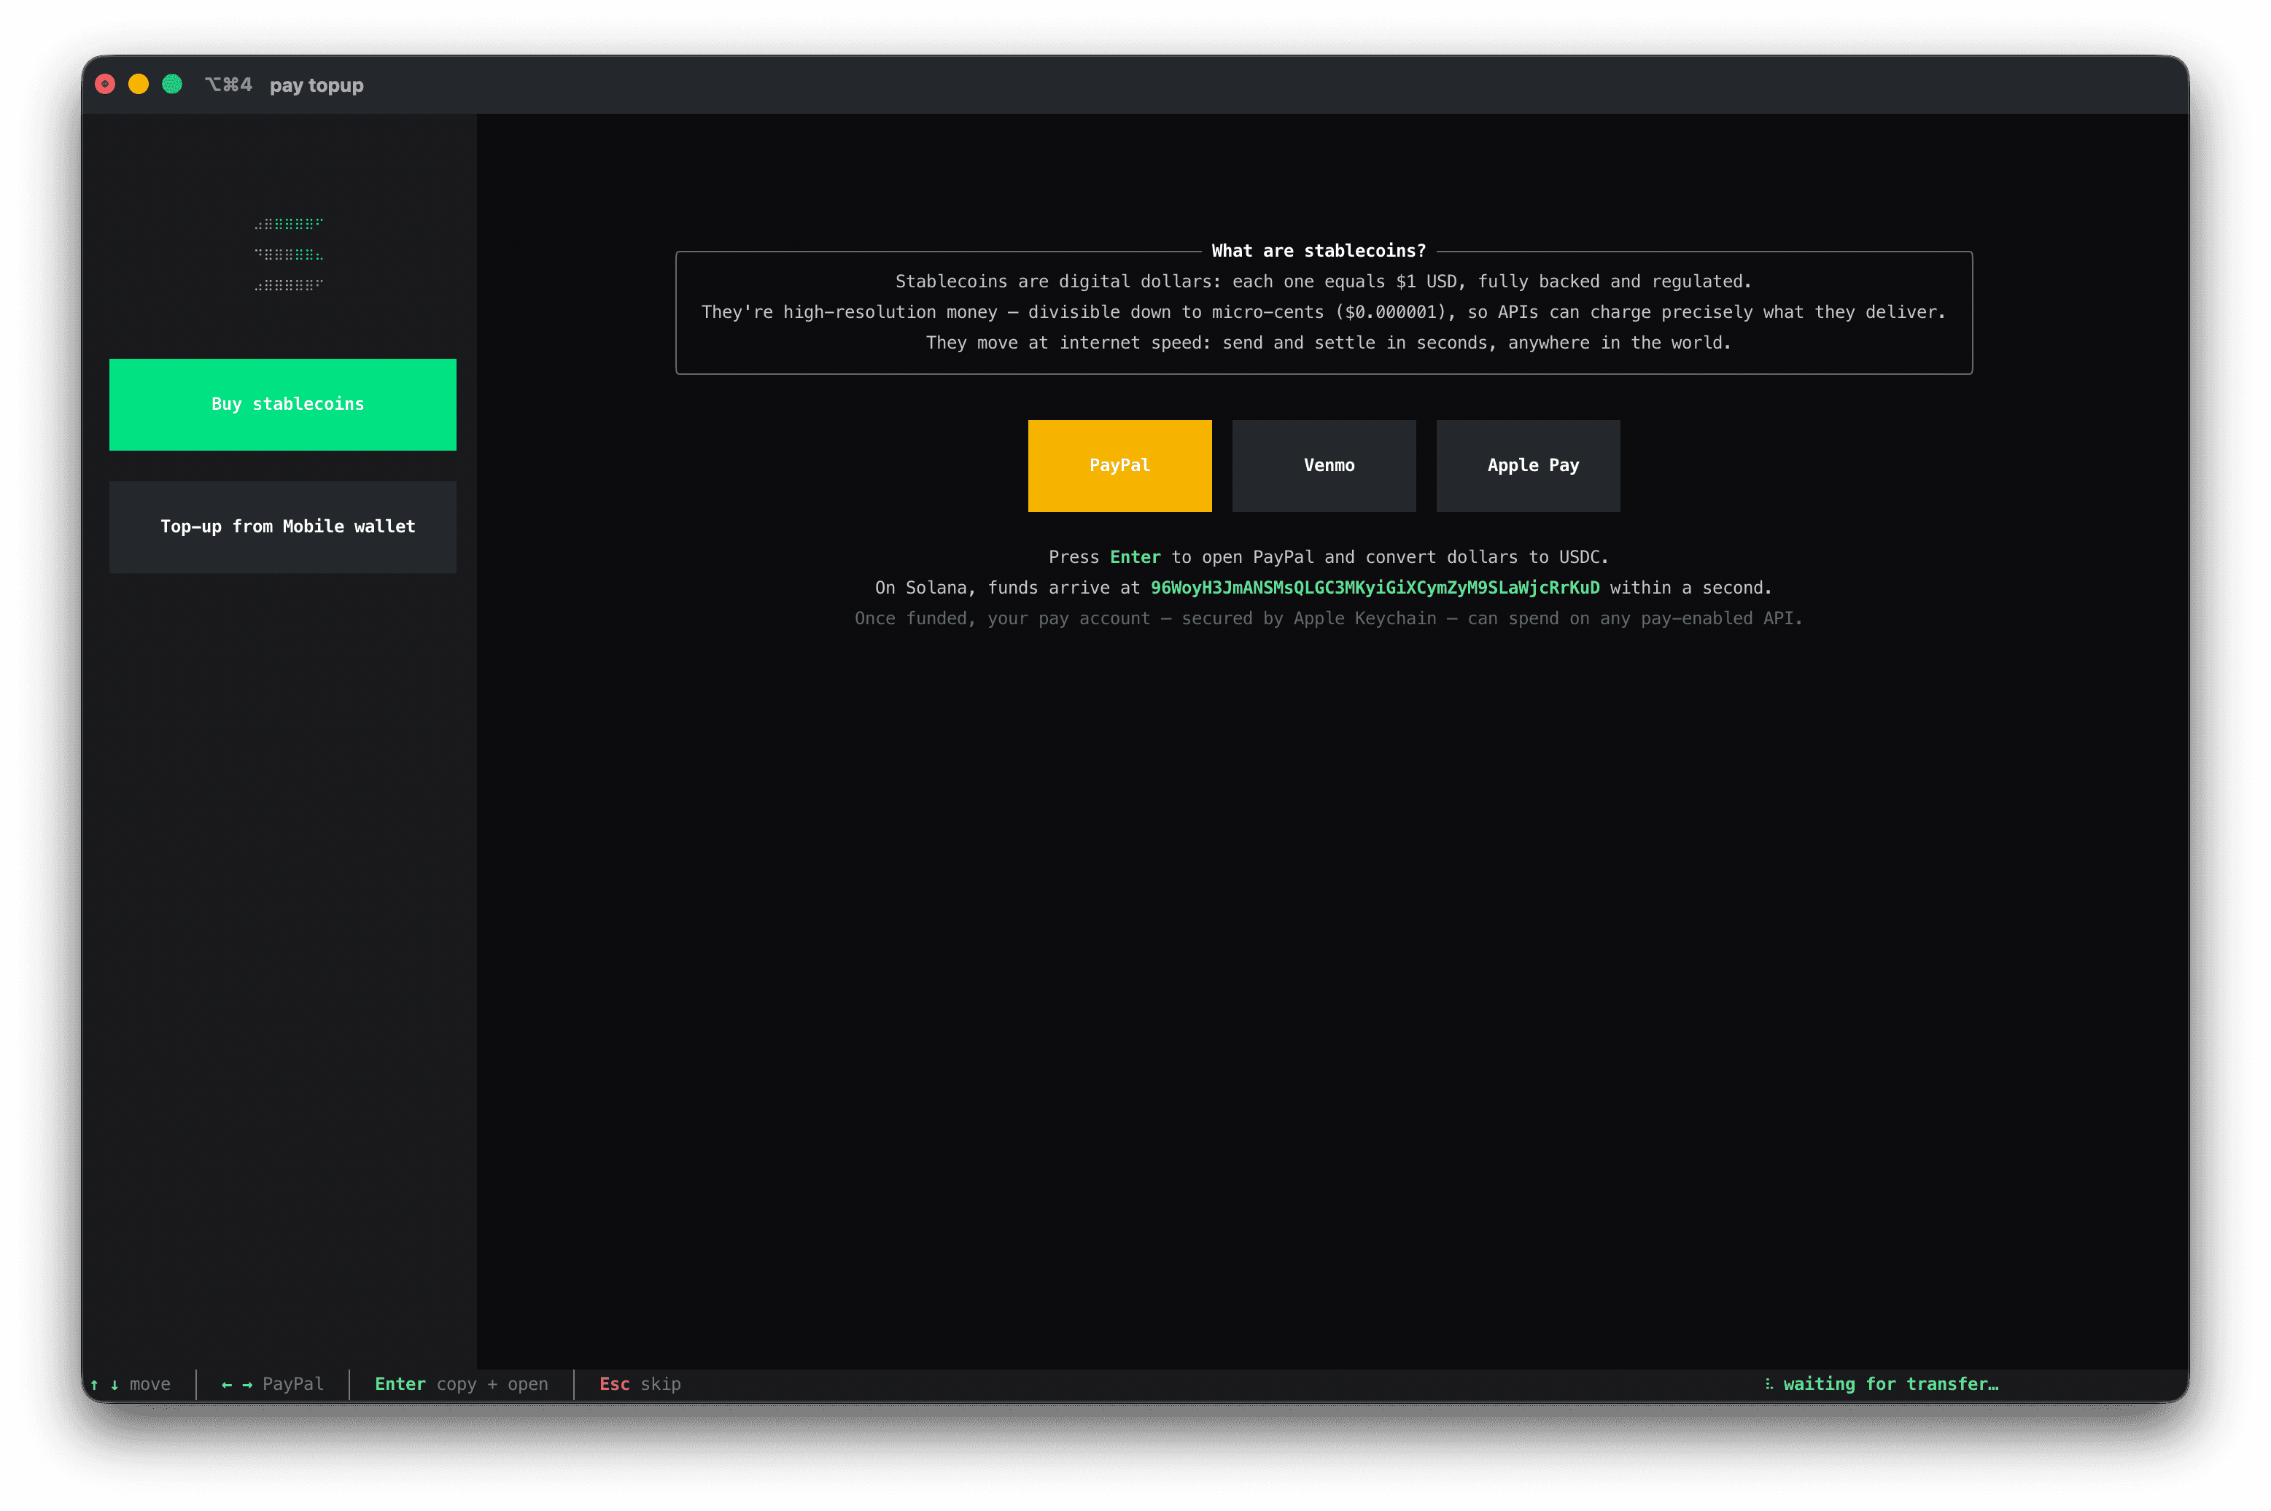Click the ⌥⌘4 shortcut indicator
This screenshot has width=2271, height=1511.
228,85
